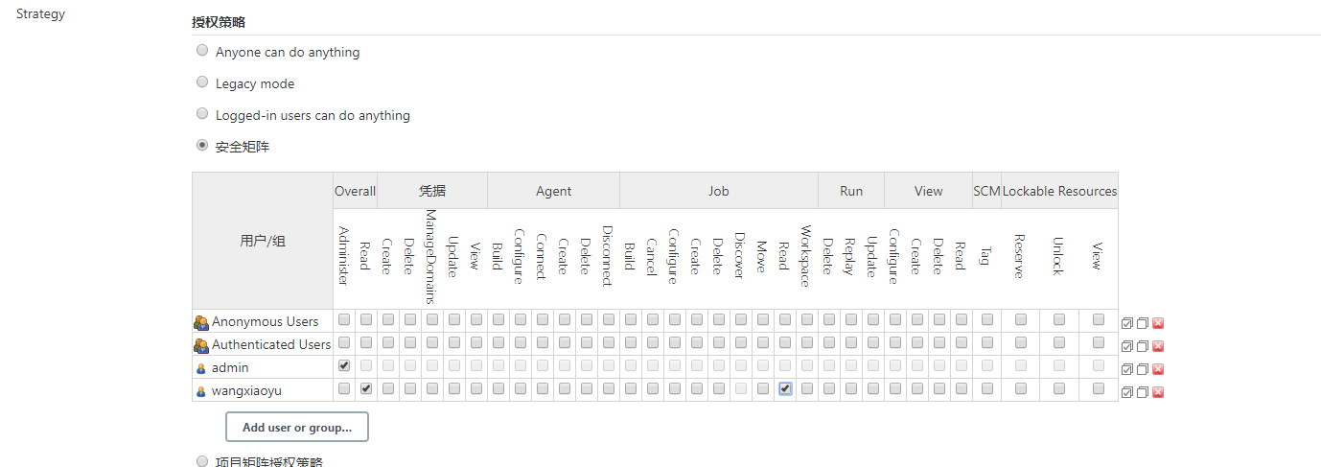Click the 用户/组 header cell
1321x467 pixels.
(x=263, y=241)
